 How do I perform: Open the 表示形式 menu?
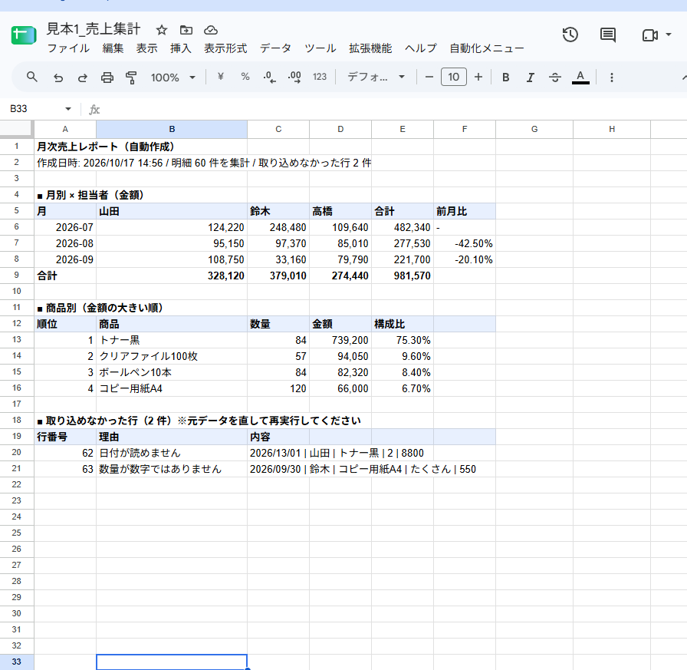[x=225, y=48]
